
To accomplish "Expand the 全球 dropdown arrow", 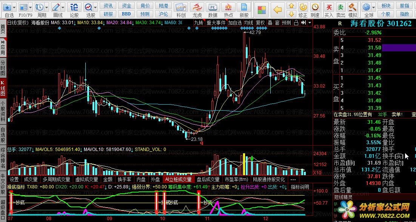I will click(x=374, y=7).
